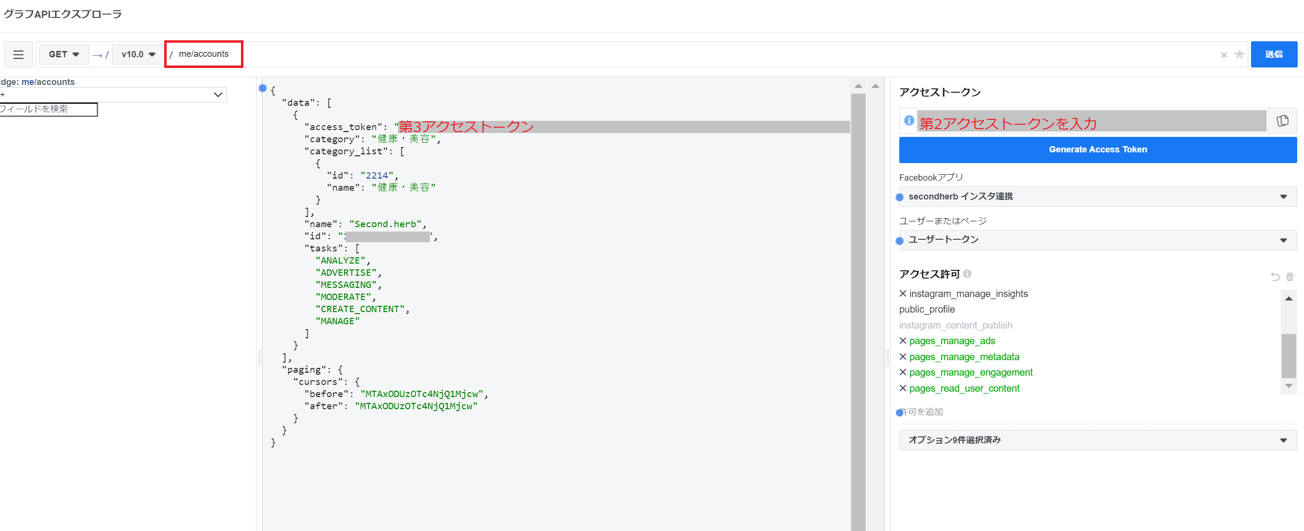Open the hamburger menu icon
This screenshot has height=531, width=1304.
point(19,55)
